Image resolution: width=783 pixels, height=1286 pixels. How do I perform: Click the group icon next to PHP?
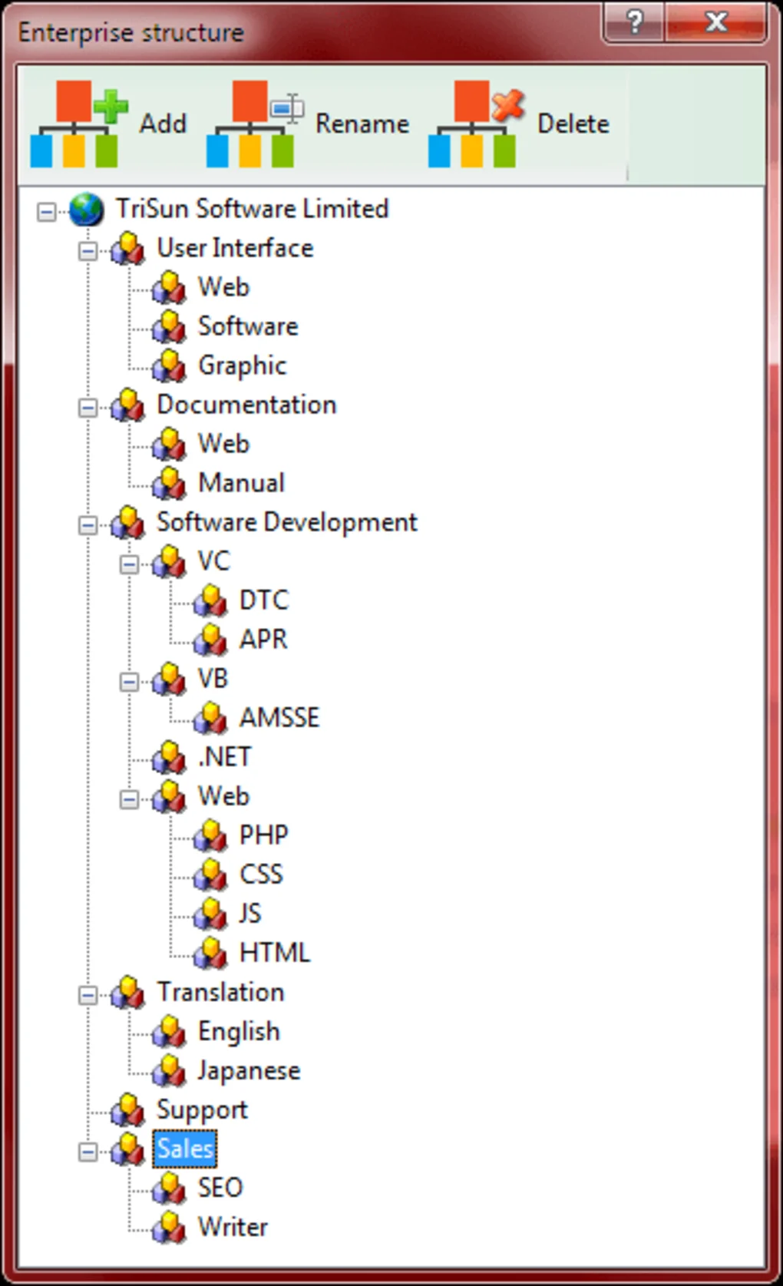(x=210, y=836)
